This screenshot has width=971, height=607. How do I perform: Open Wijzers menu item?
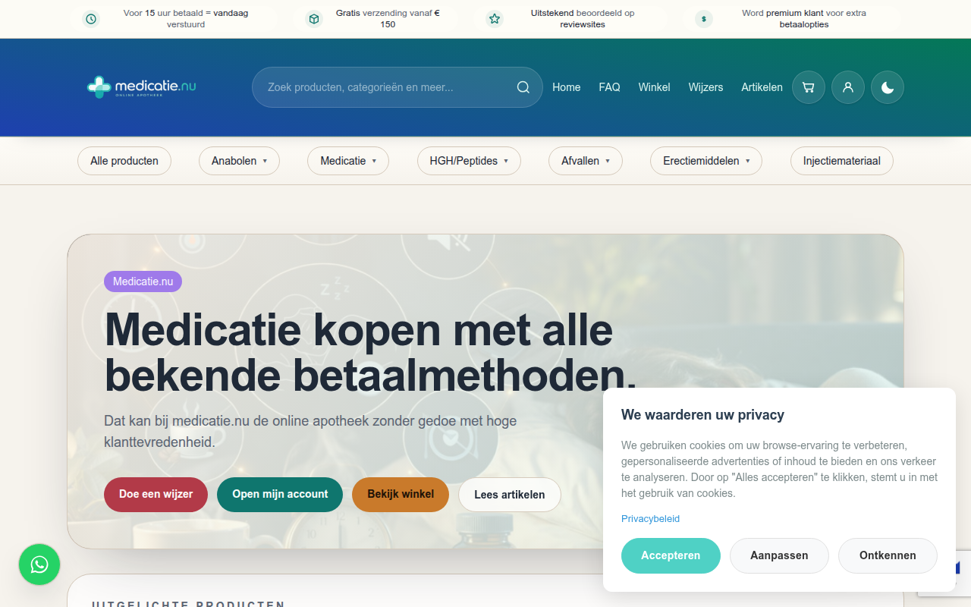click(705, 87)
